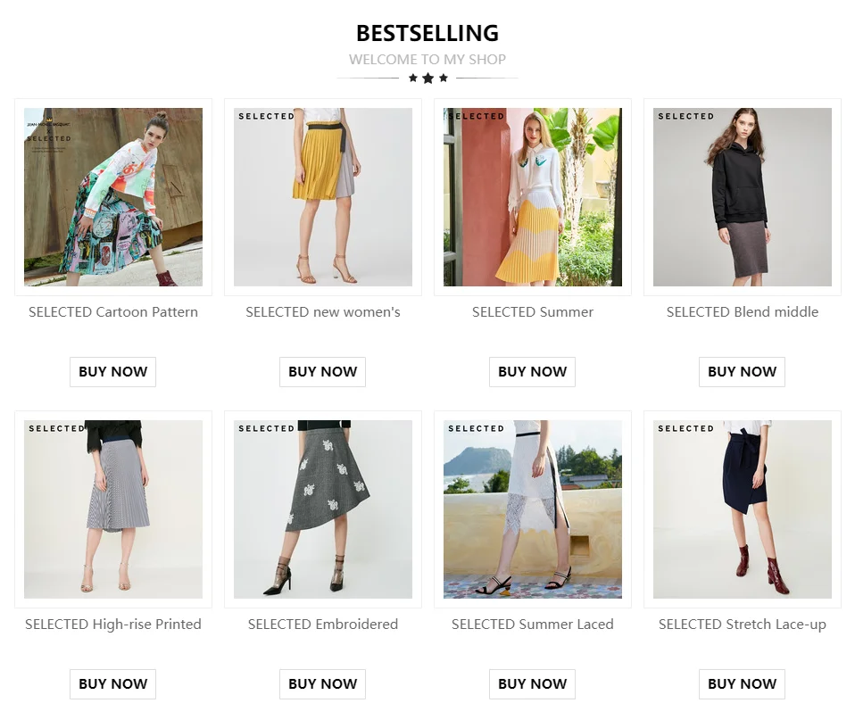
Task: Buy the SELECTED Cartoon Pattern skirt now
Action: tap(112, 372)
